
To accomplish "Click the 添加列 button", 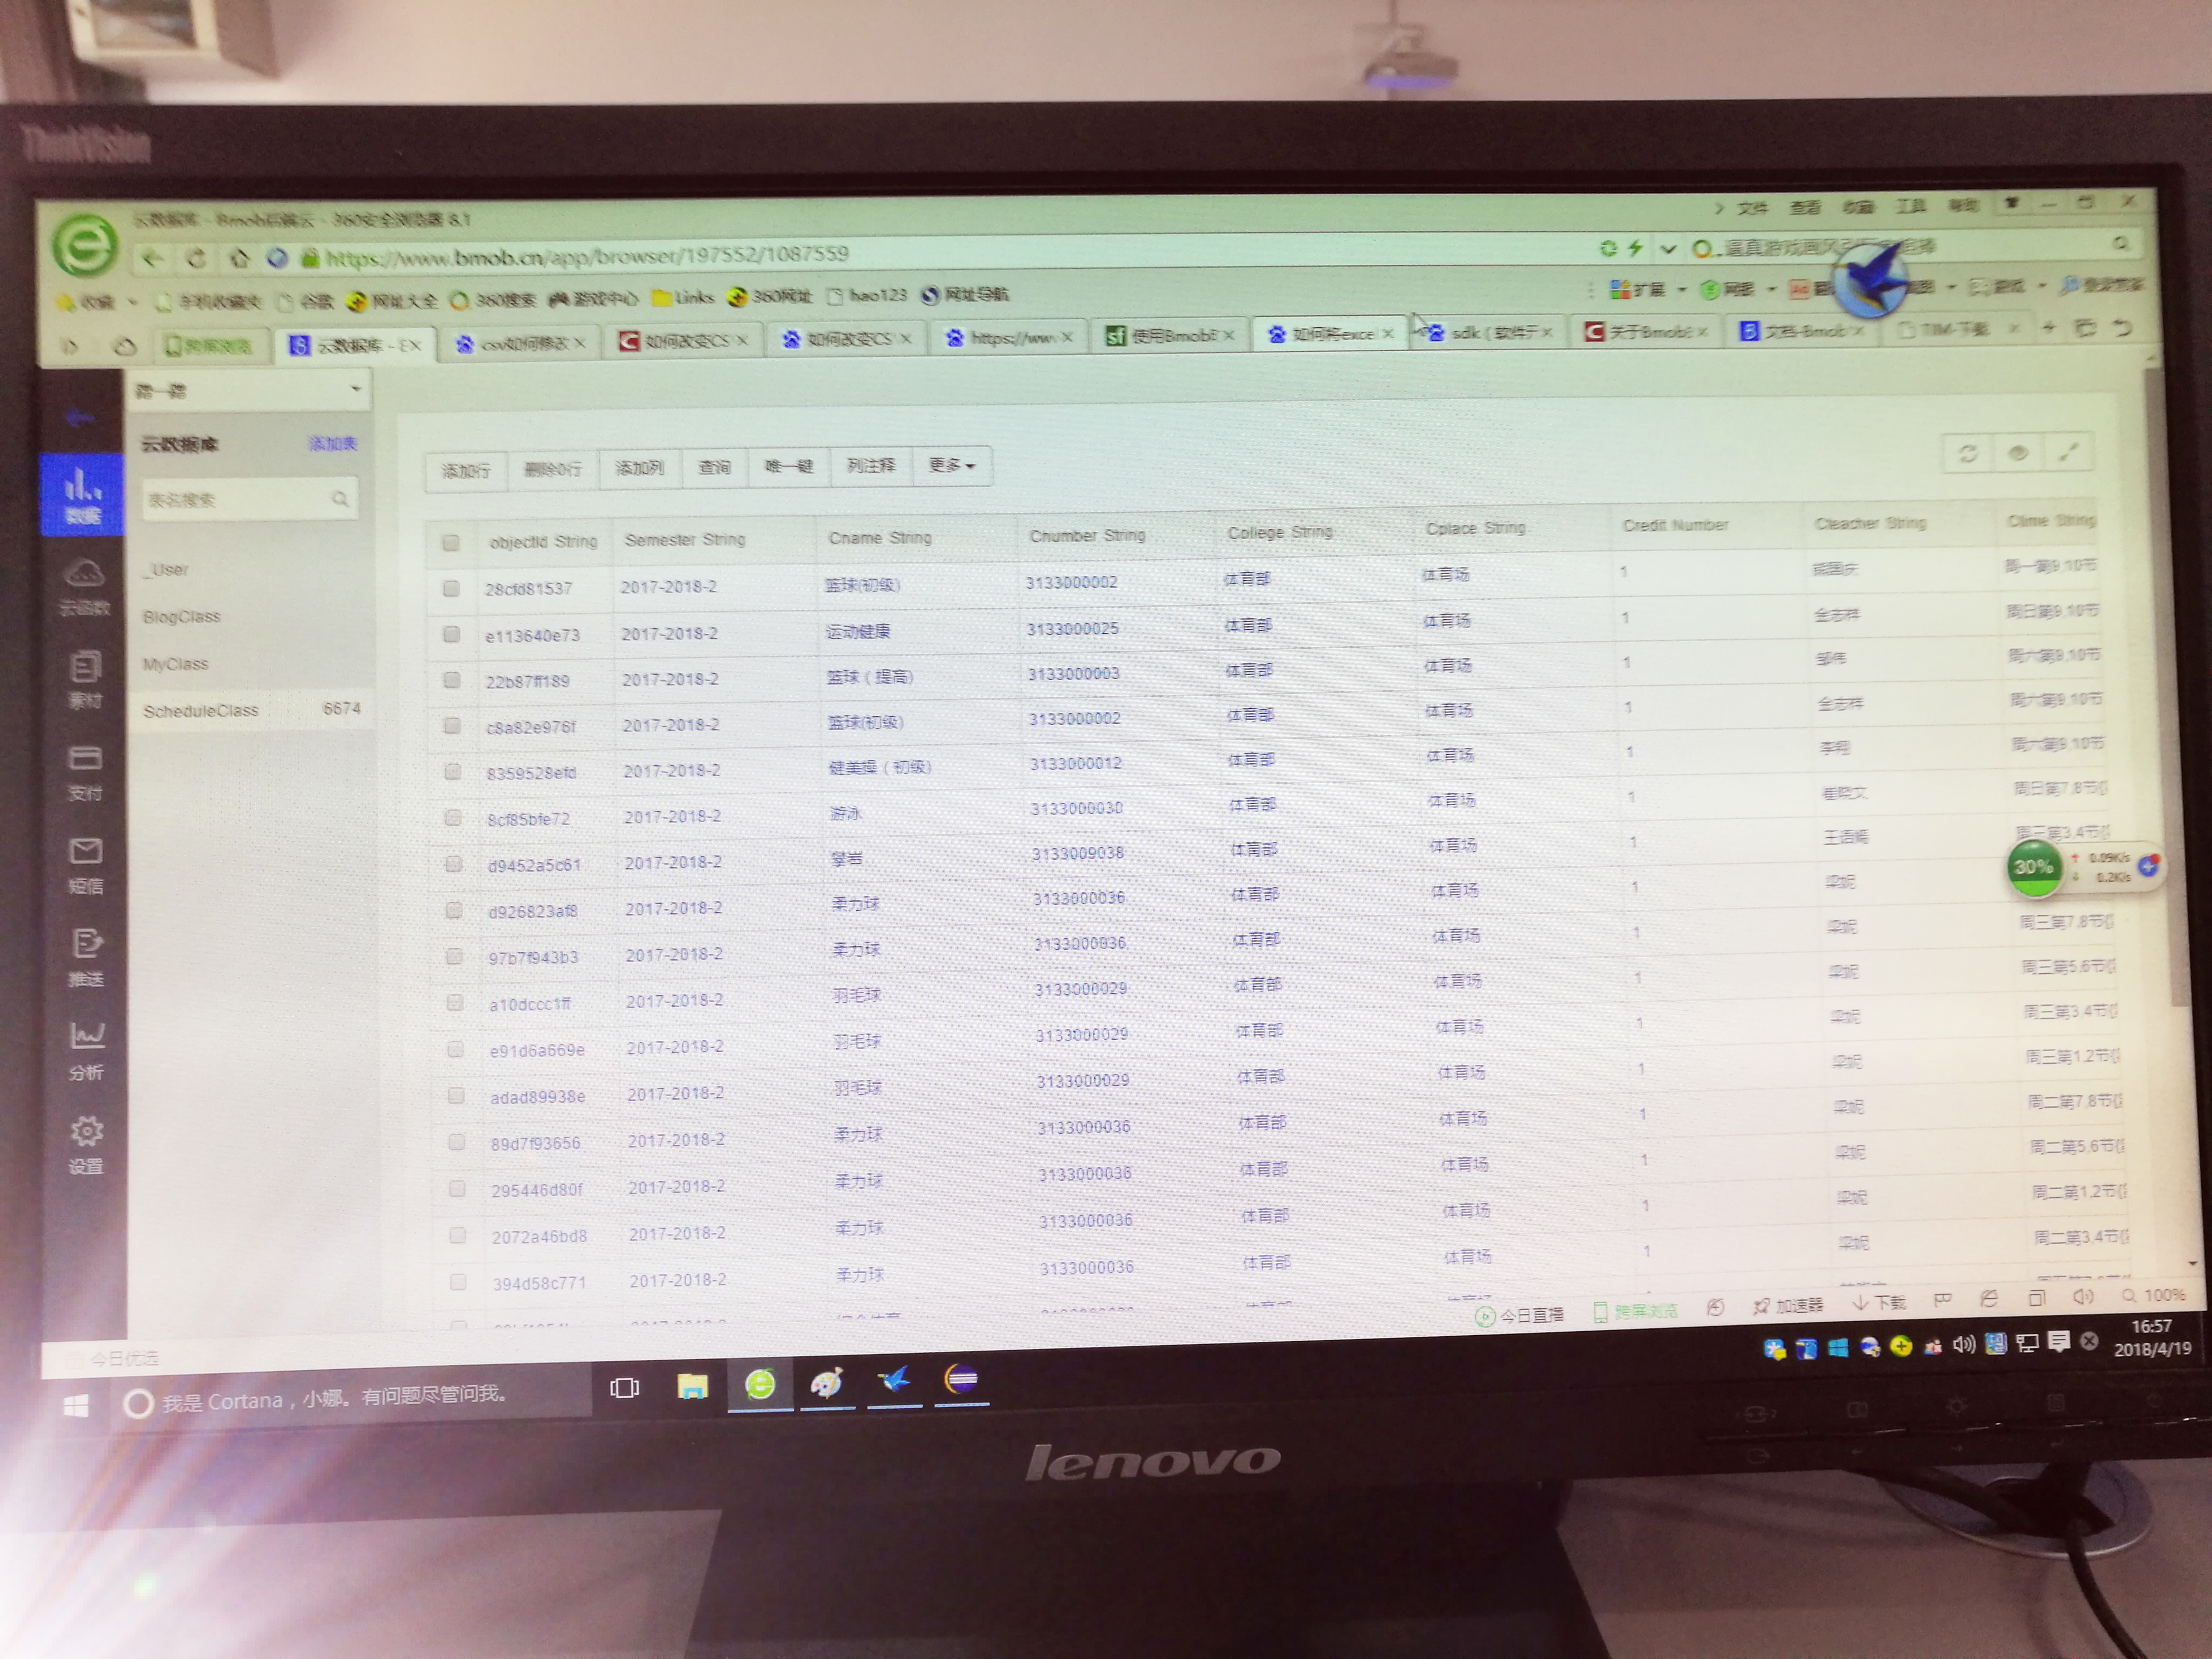I will [640, 468].
